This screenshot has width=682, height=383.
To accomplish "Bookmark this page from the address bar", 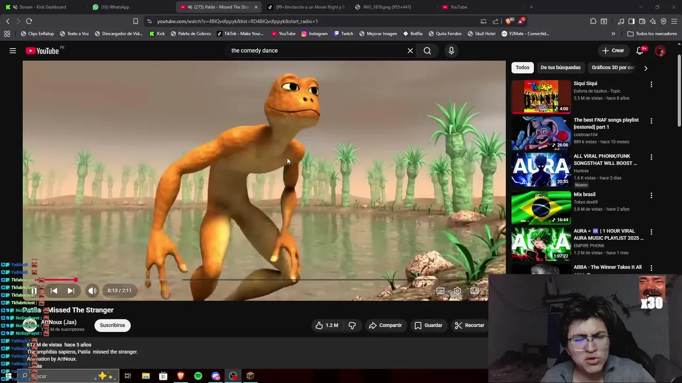I will coord(135,21).
